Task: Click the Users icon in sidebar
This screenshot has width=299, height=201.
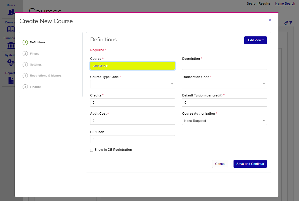Action: pos(11,12)
